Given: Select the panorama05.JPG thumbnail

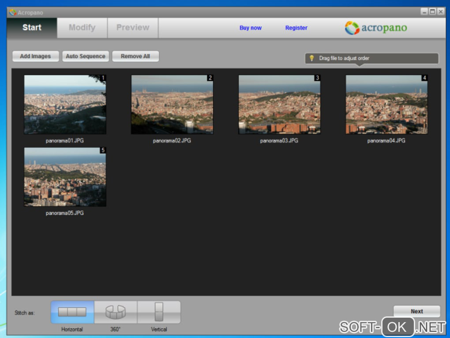Looking at the screenshot, I should point(65,177).
